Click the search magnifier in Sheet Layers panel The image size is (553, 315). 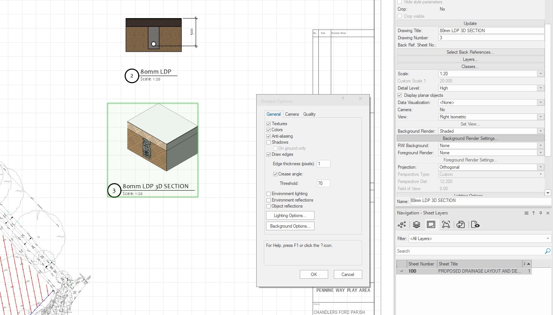[547, 251]
